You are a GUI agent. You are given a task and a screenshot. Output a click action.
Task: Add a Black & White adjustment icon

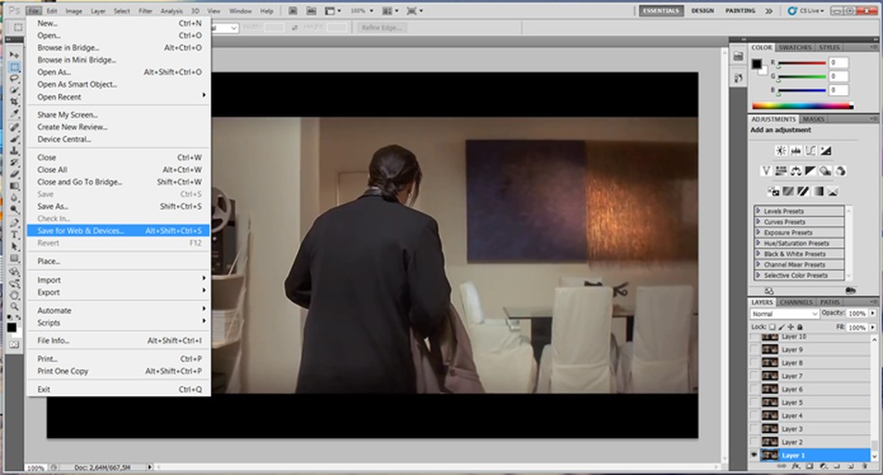coord(810,171)
